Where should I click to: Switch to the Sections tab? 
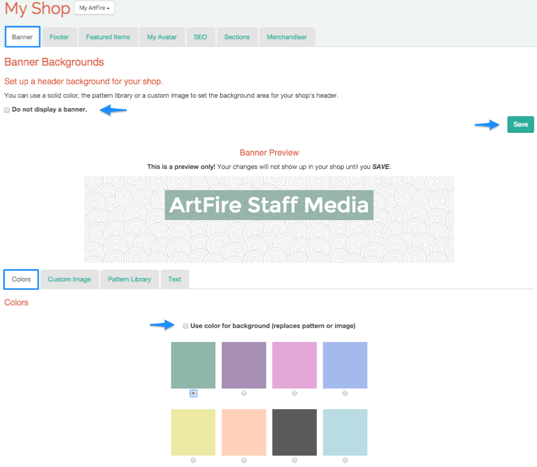click(237, 37)
